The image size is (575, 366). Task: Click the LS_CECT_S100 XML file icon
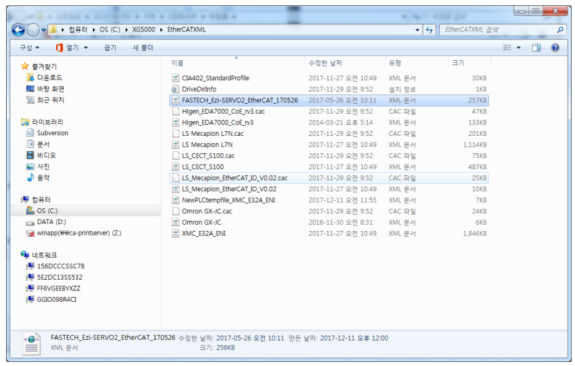[x=176, y=167]
